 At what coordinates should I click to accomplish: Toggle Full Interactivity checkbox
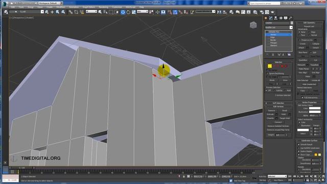[302, 98]
